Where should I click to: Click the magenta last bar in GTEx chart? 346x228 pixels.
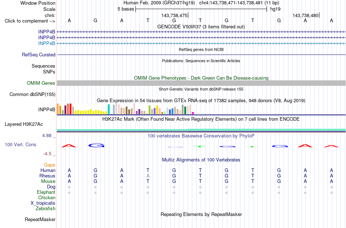pos(193,113)
